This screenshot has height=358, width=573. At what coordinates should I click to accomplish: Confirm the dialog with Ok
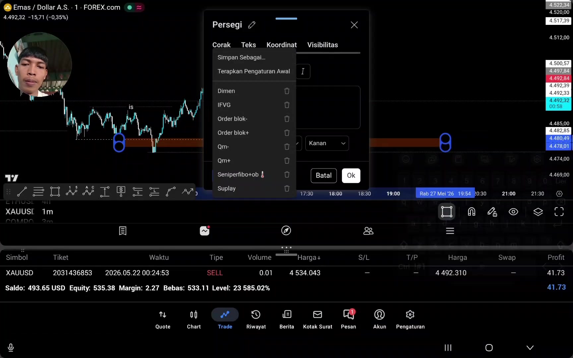click(351, 175)
